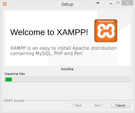Click the 'Welcome to XAMPP!' heading
This screenshot has width=135, height=113.
coord(49,32)
